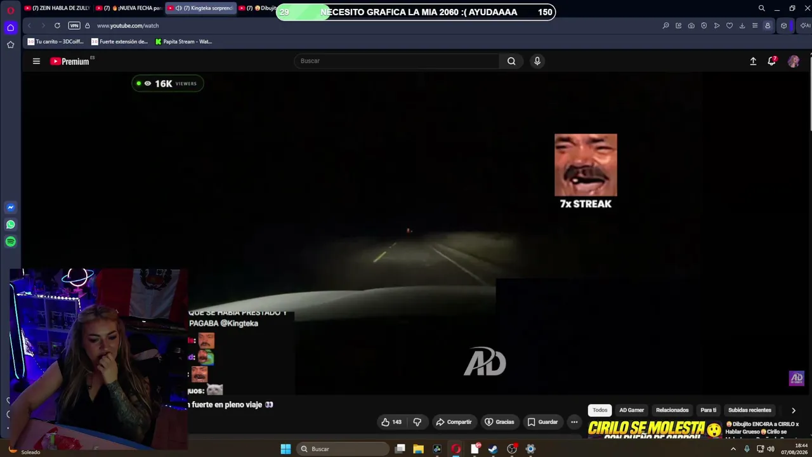
Task: Open the volume control in system tray
Action: tap(771, 449)
